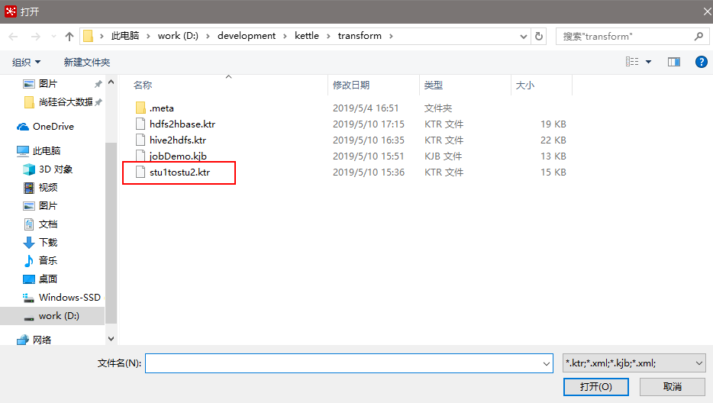Refresh the transform folder
The height and width of the screenshot is (403, 713).
pos(539,36)
